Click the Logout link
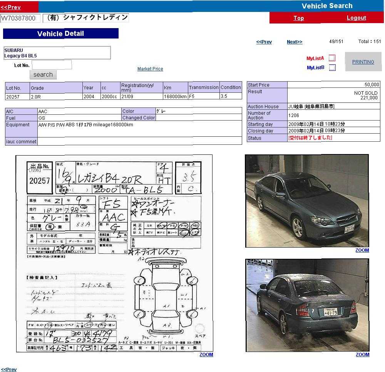385x372 pixels. tap(356, 18)
